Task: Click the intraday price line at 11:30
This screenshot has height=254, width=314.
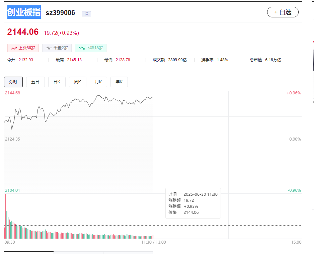Action: [153, 97]
